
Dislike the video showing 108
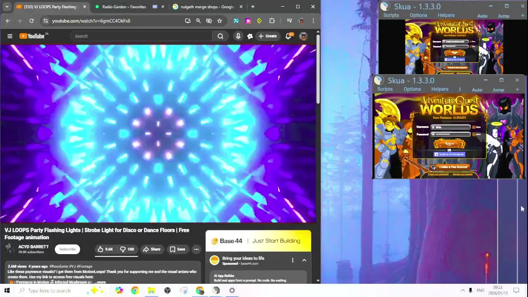coord(127,249)
